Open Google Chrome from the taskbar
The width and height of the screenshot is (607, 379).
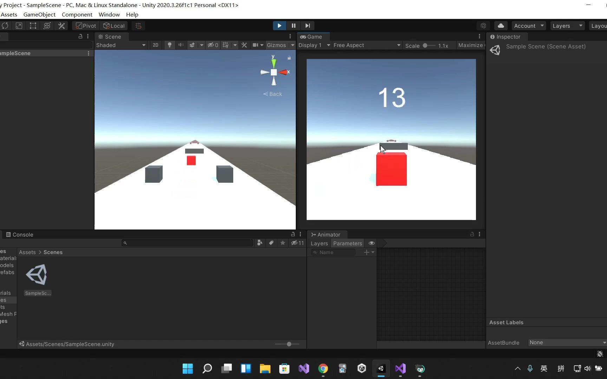pos(323,368)
